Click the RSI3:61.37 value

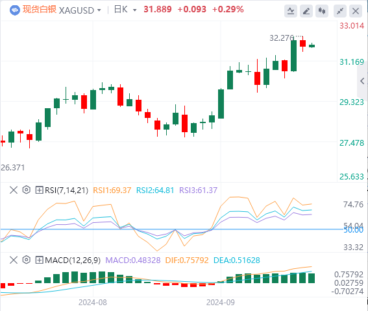(199, 190)
